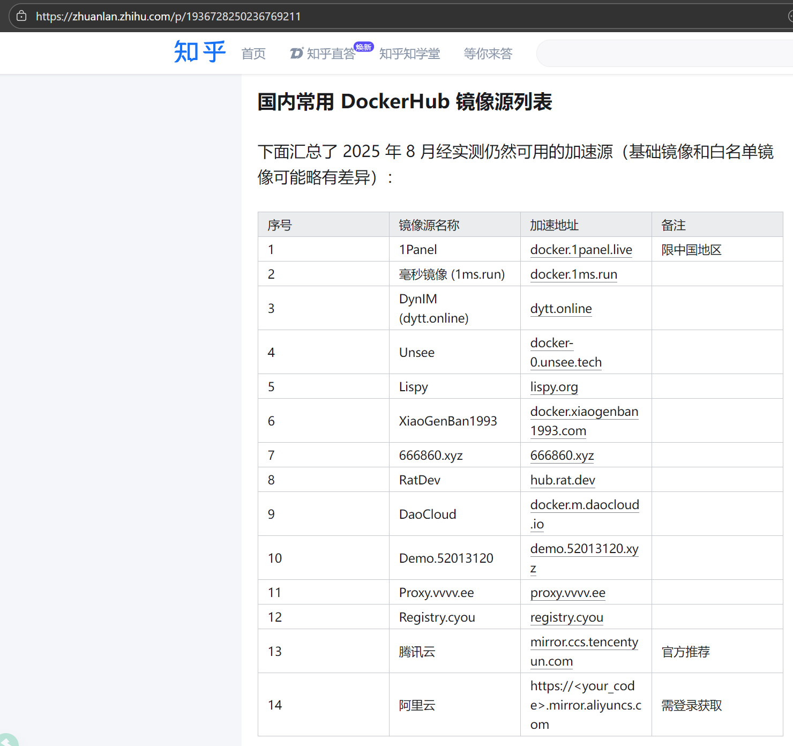Click the intro paragraph about 2025 年 8 月
Image resolution: width=793 pixels, height=746 pixels.
click(515, 165)
